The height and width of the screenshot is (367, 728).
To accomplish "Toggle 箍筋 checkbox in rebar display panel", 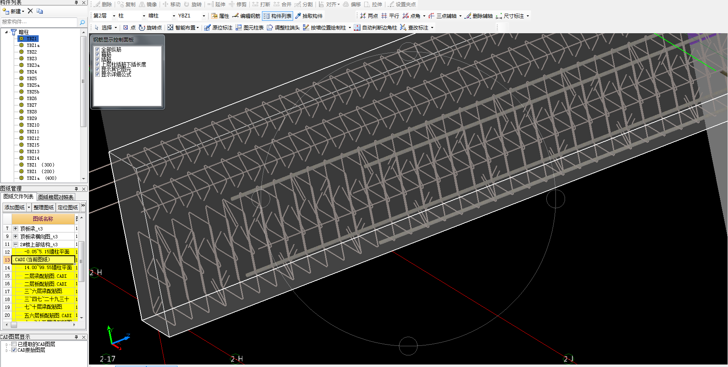I will click(97, 54).
